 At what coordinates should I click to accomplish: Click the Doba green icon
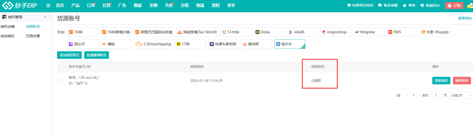click(258, 32)
